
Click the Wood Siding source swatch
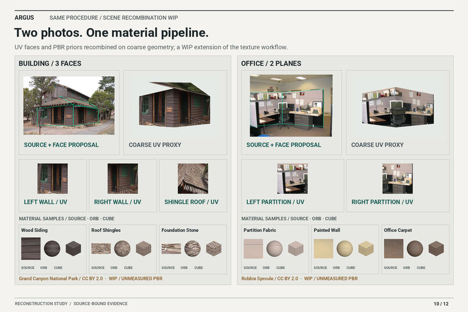coord(31,249)
